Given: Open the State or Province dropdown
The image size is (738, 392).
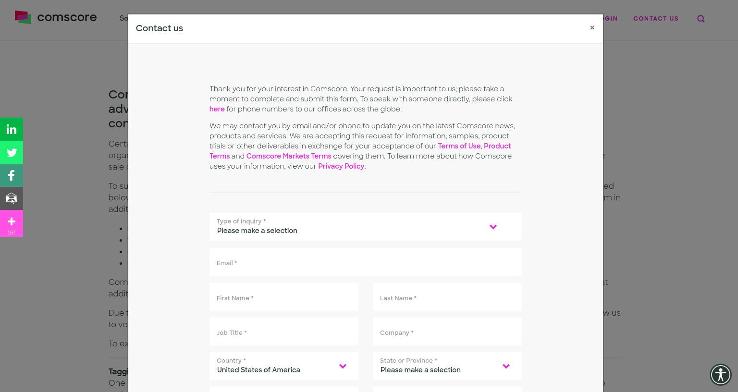Looking at the screenshot, I should pos(447,366).
